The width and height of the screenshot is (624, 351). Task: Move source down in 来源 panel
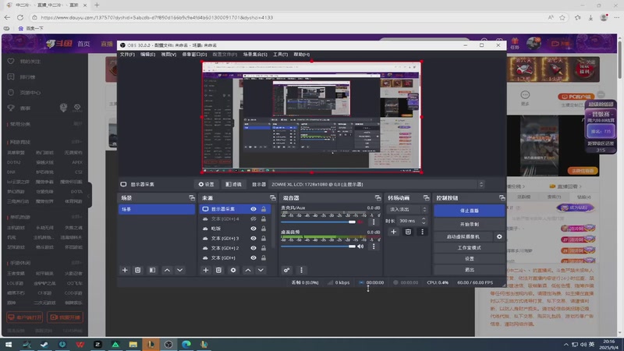click(x=261, y=270)
